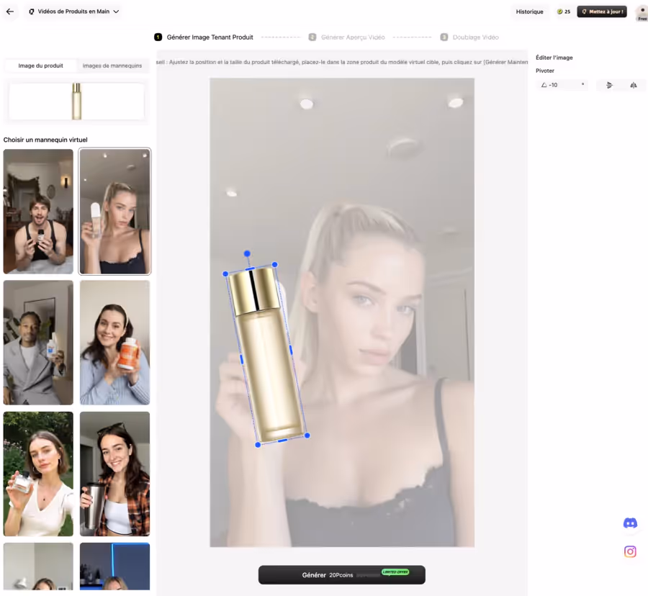This screenshot has height=596, width=648.
Task: Choose the man in gray suit mannequin
Action: pyautogui.click(x=38, y=343)
